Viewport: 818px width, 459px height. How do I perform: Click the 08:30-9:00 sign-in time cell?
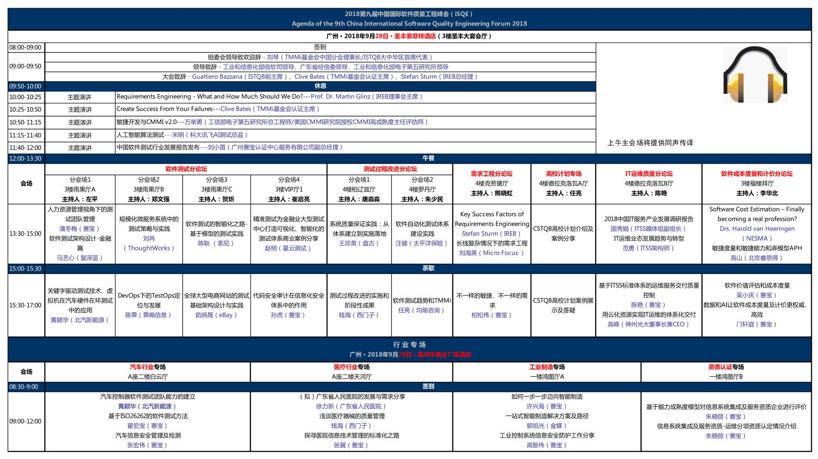coord(26,387)
